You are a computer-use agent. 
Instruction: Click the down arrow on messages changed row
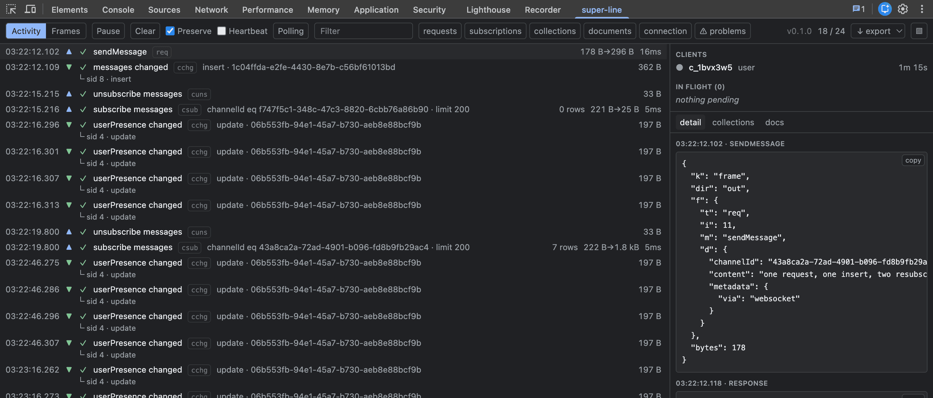coord(69,67)
